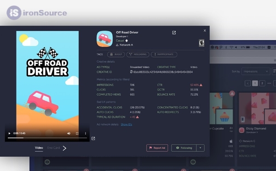Open video player more options menu
The width and height of the screenshot is (276, 171).
click(86, 133)
